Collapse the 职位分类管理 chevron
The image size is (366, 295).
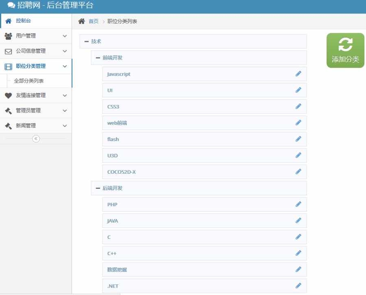click(65, 66)
